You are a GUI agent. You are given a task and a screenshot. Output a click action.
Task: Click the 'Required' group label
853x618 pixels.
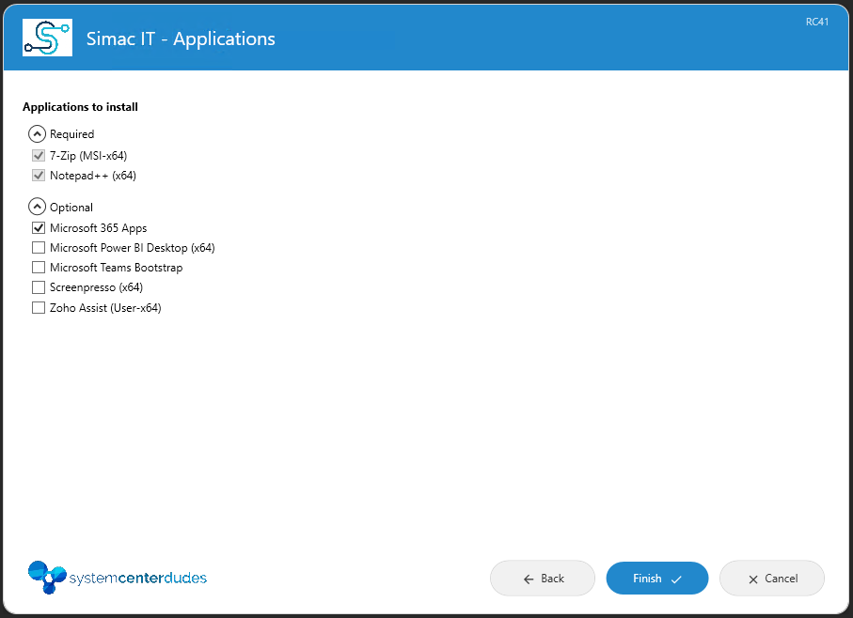[71, 134]
